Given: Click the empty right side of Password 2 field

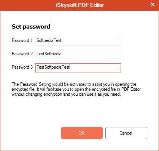Looking at the screenshot, I should click(91, 55).
